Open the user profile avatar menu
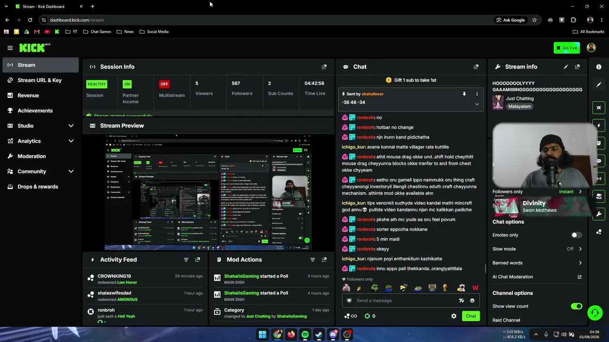Viewport: 609px width, 342px height. [591, 47]
